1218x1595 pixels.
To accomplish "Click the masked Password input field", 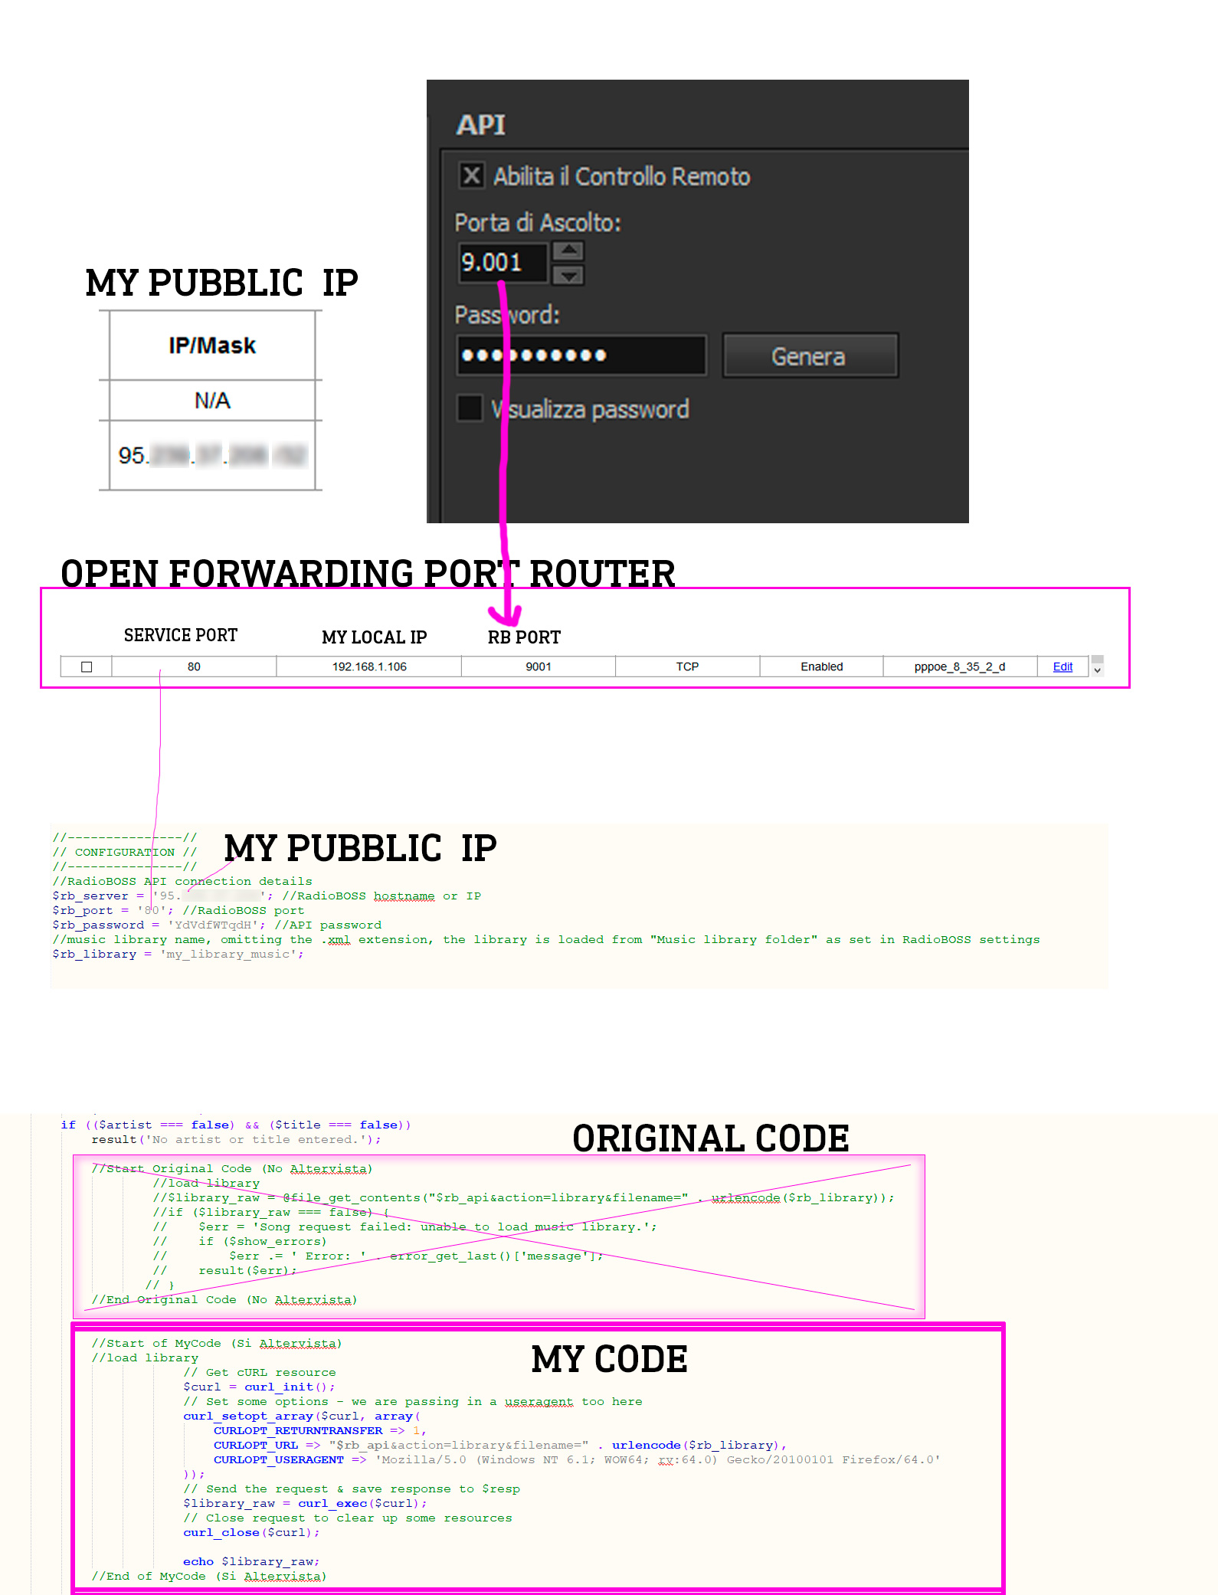I will 581,355.
